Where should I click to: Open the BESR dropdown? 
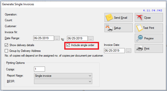[63, 82]
